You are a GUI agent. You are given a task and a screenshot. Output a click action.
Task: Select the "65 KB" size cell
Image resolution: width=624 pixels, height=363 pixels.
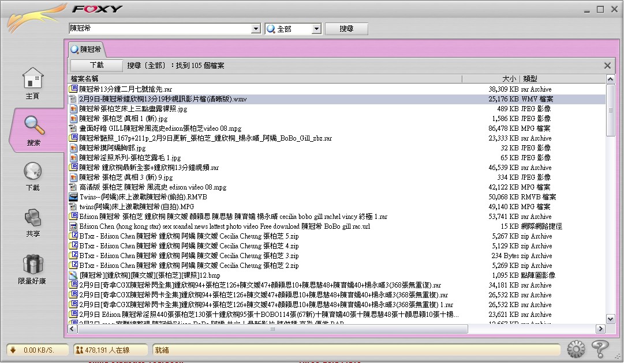509,158
